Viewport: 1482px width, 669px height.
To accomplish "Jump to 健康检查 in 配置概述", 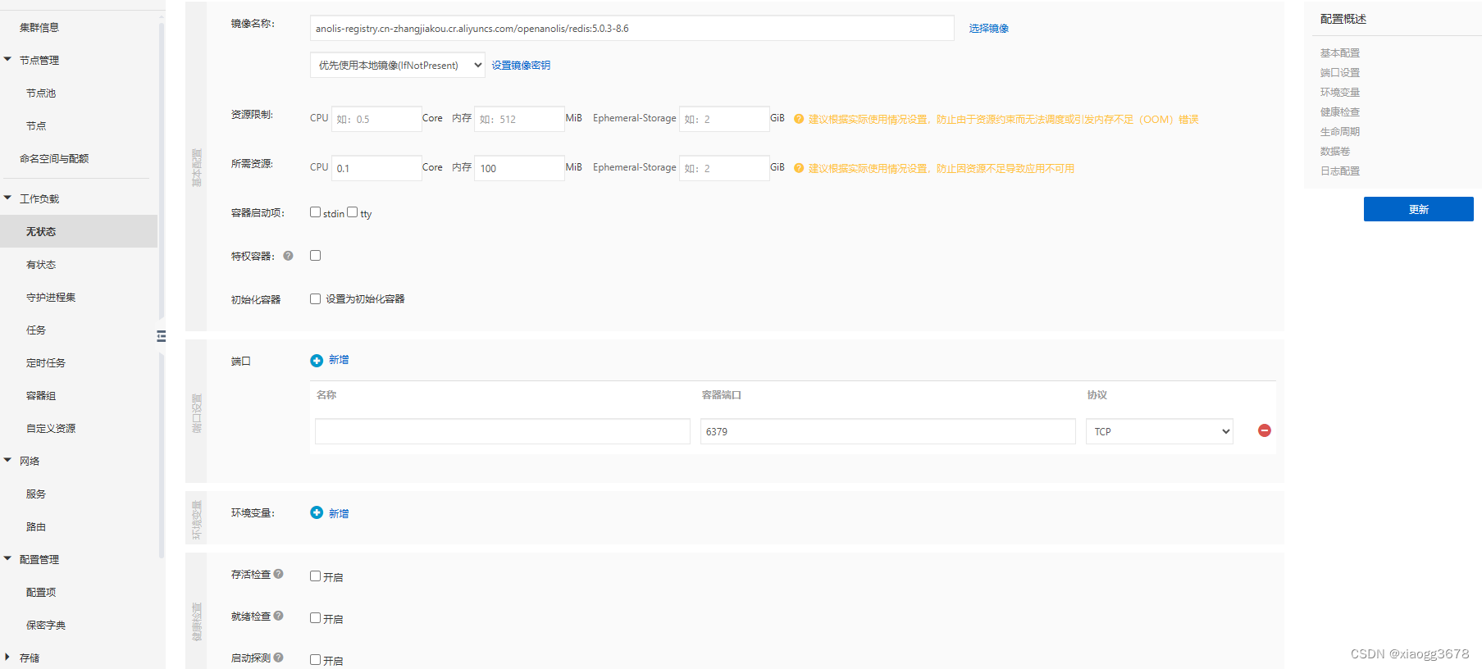I will tap(1340, 111).
